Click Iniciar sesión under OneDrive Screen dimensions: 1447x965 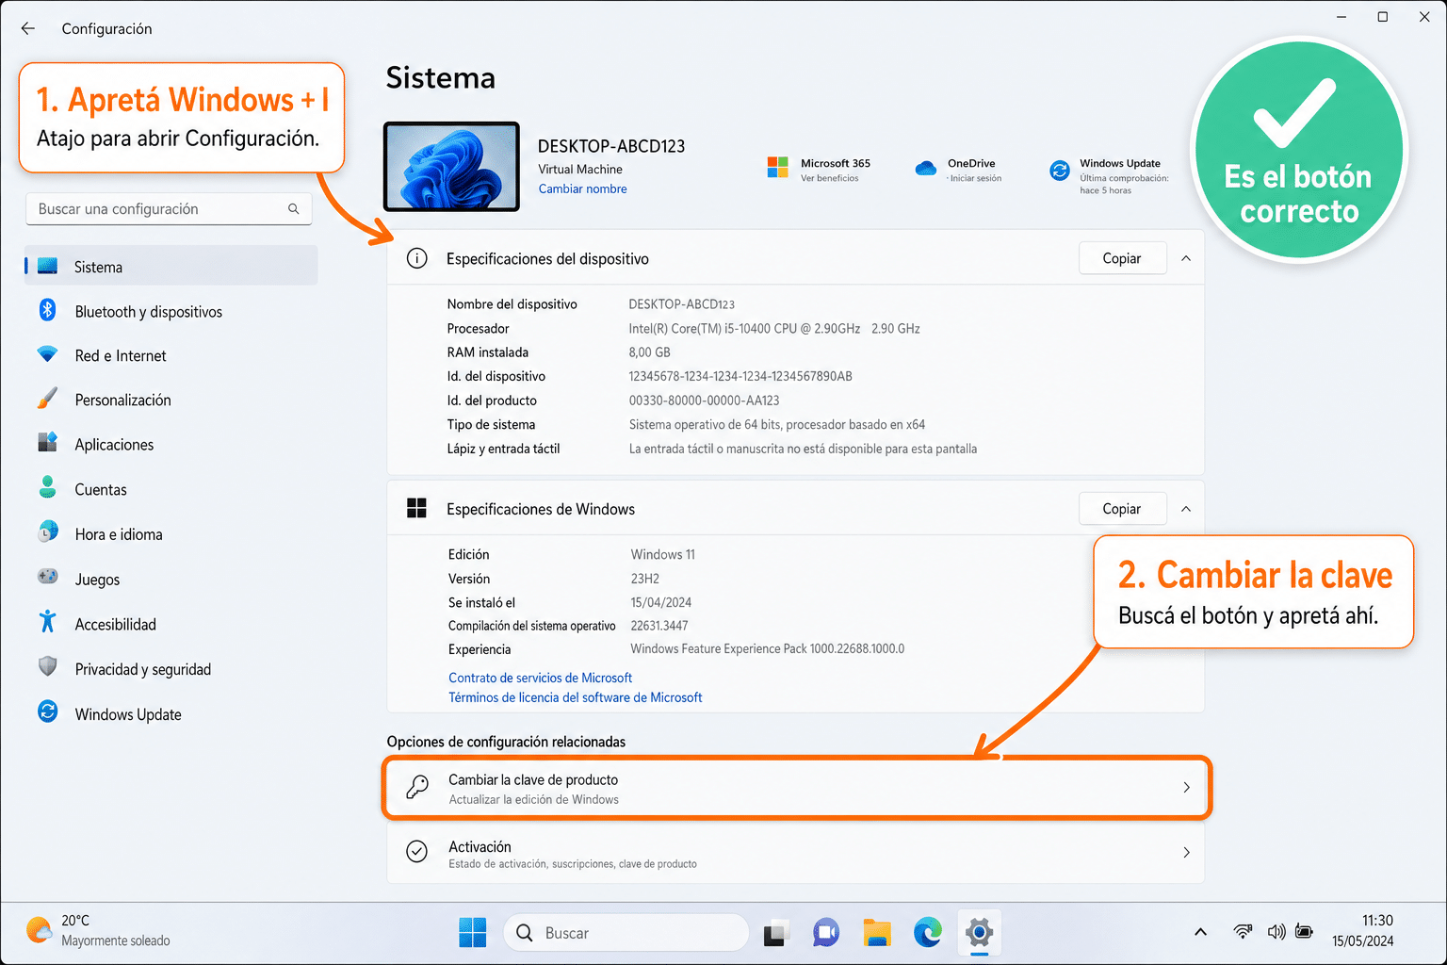click(974, 178)
